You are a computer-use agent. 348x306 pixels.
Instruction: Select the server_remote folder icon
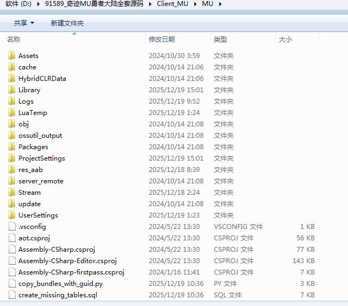point(11,181)
